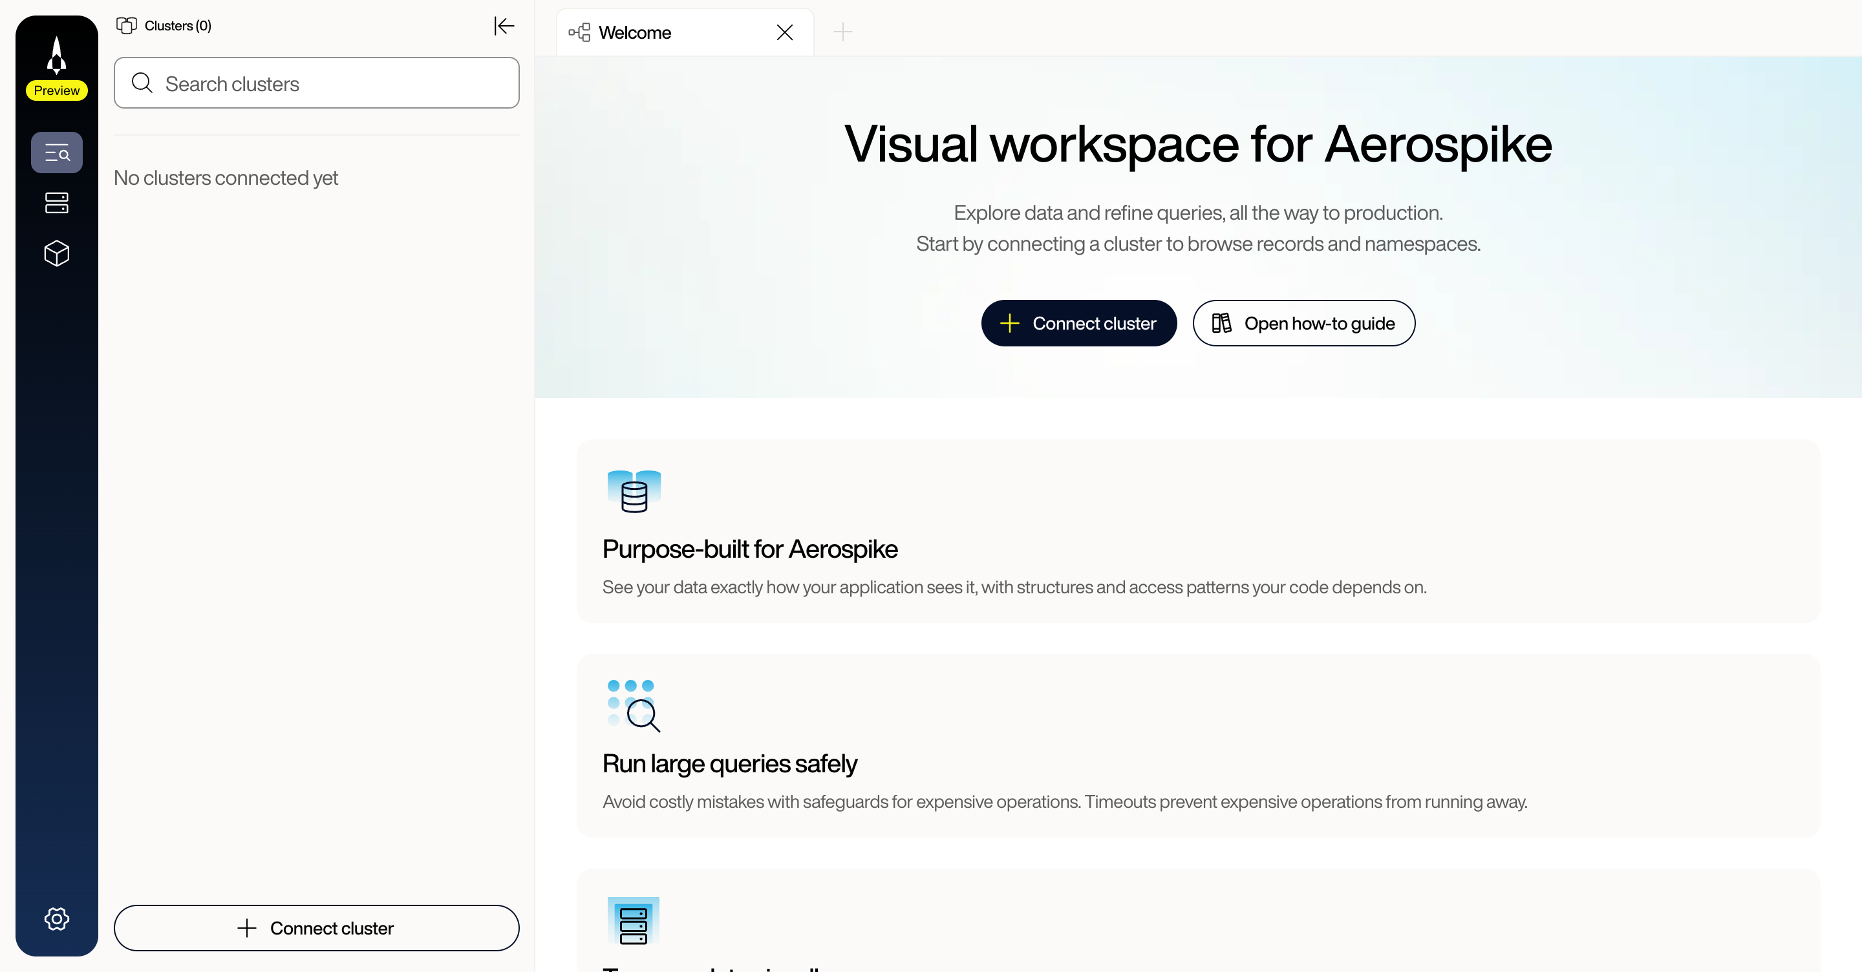Close the Welcome tab
This screenshot has width=1862, height=972.
(784, 32)
